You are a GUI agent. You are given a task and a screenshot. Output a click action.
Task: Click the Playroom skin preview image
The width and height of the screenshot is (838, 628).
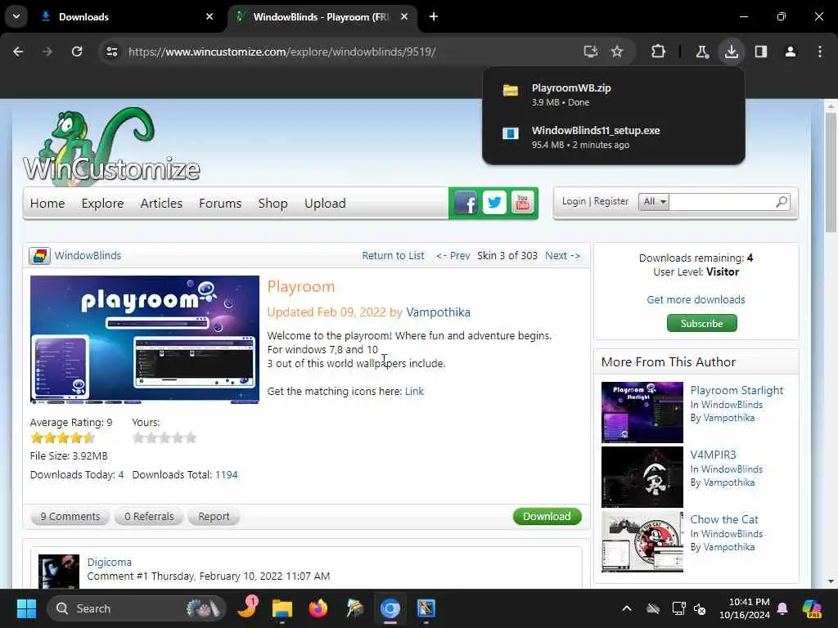click(x=145, y=339)
